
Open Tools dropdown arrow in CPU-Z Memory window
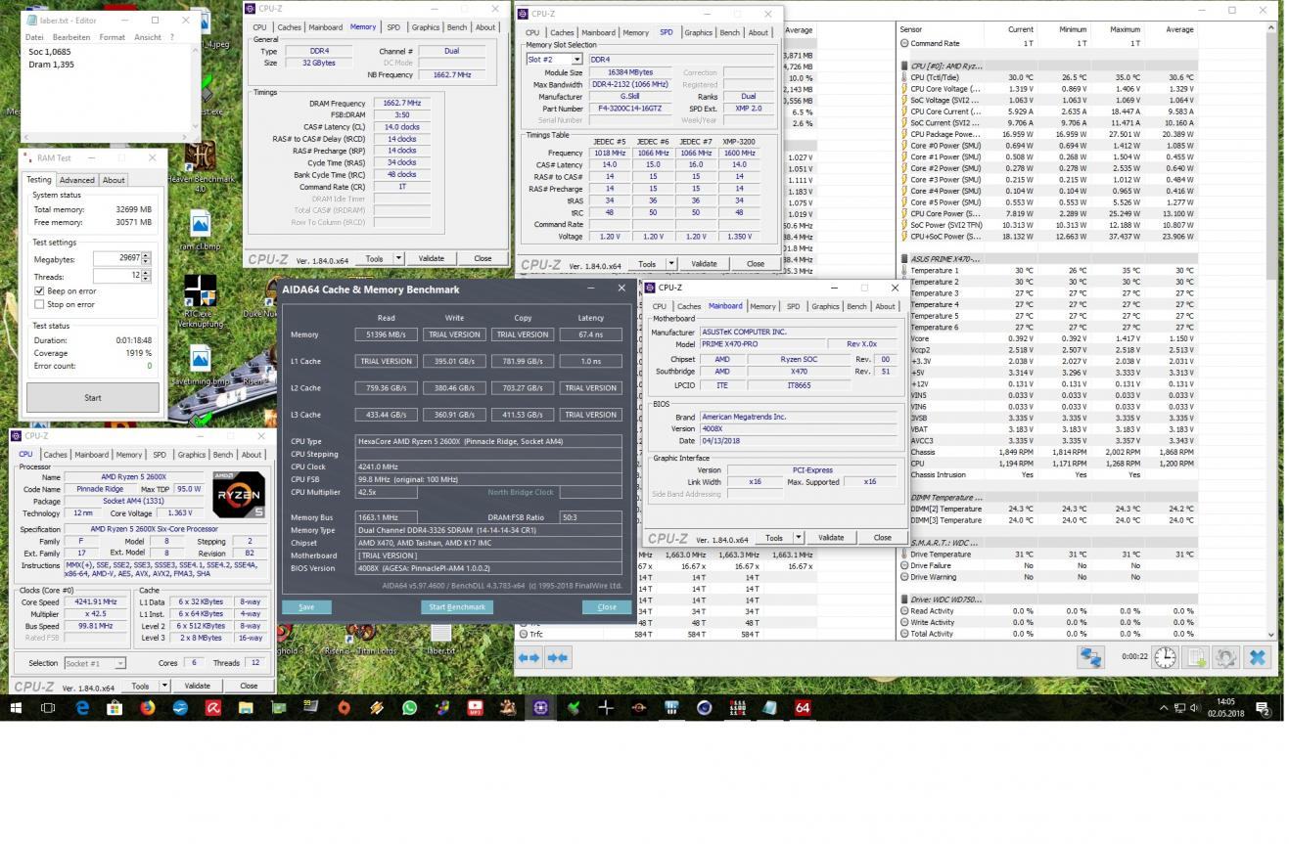tap(398, 258)
